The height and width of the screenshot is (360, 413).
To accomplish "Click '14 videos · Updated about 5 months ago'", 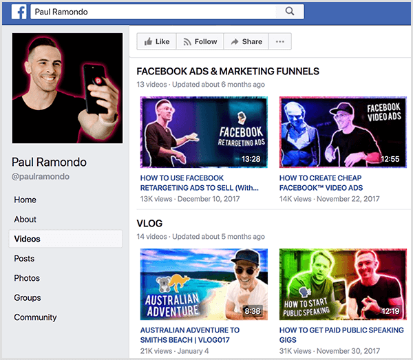I will click(200, 237).
